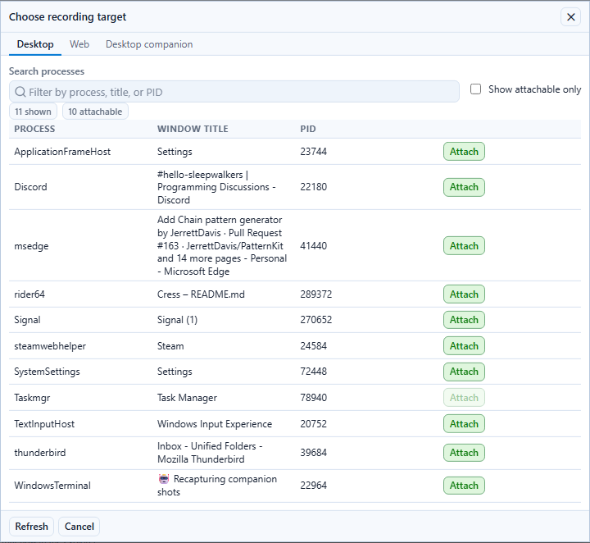This screenshot has width=590, height=543.
Task: Click the PROCESS column header
Action: 34,129
